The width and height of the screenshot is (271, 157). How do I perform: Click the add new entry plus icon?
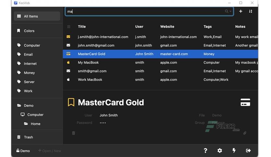pos(241,11)
